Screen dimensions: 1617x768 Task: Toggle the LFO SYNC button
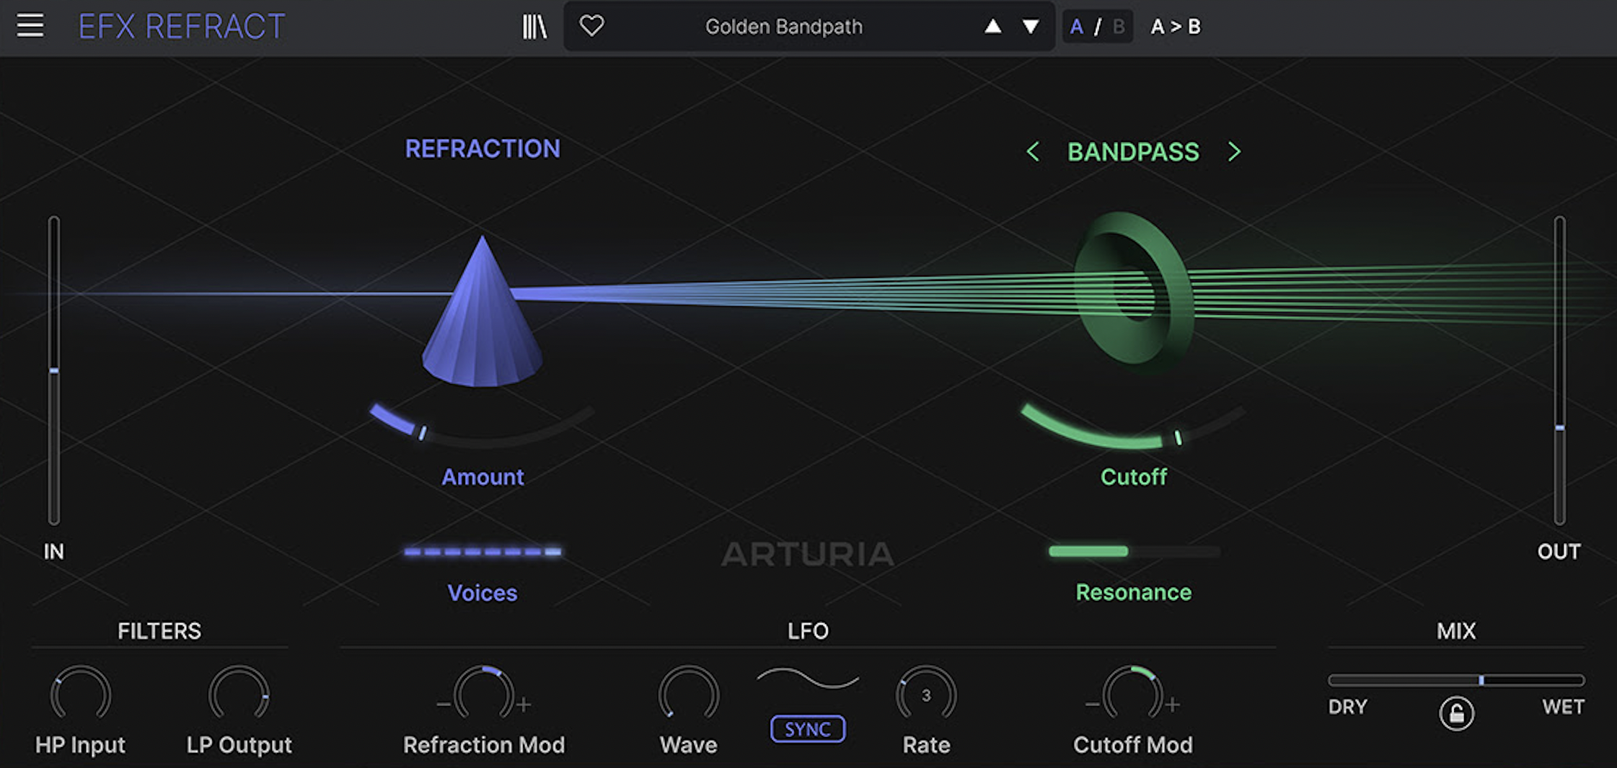click(808, 729)
